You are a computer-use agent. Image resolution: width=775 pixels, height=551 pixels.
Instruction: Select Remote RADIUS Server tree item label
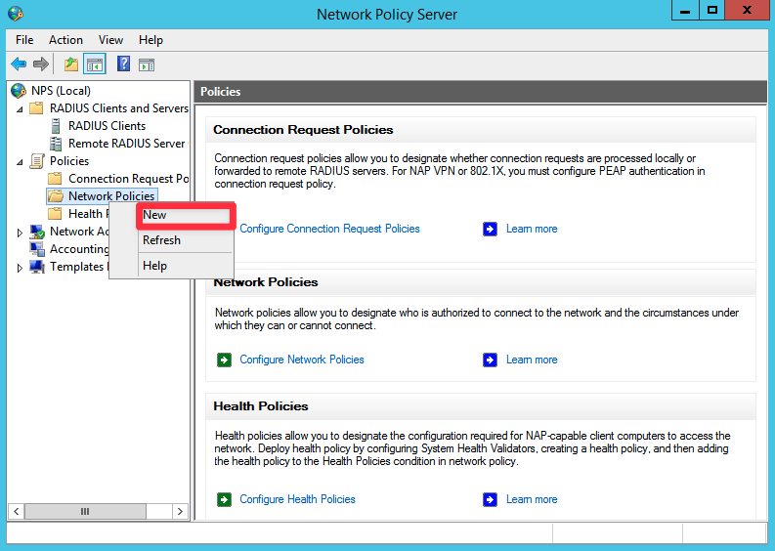[127, 144]
